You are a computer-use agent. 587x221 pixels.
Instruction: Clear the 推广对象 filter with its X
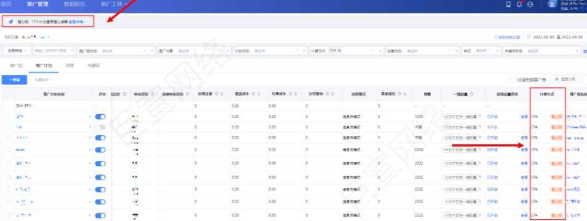point(228,51)
